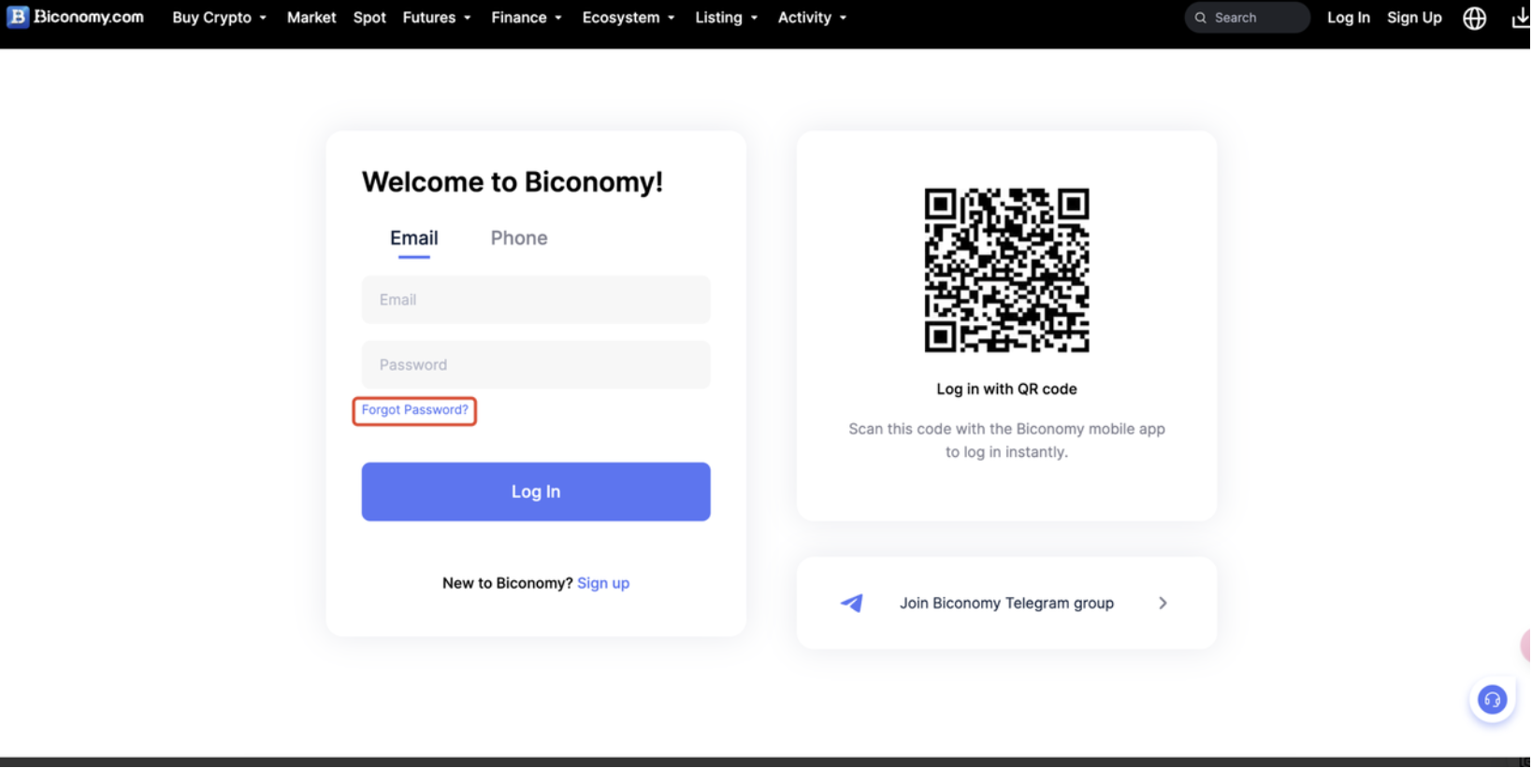Open the Finance dropdown
1532x768 pixels.
[x=527, y=18]
